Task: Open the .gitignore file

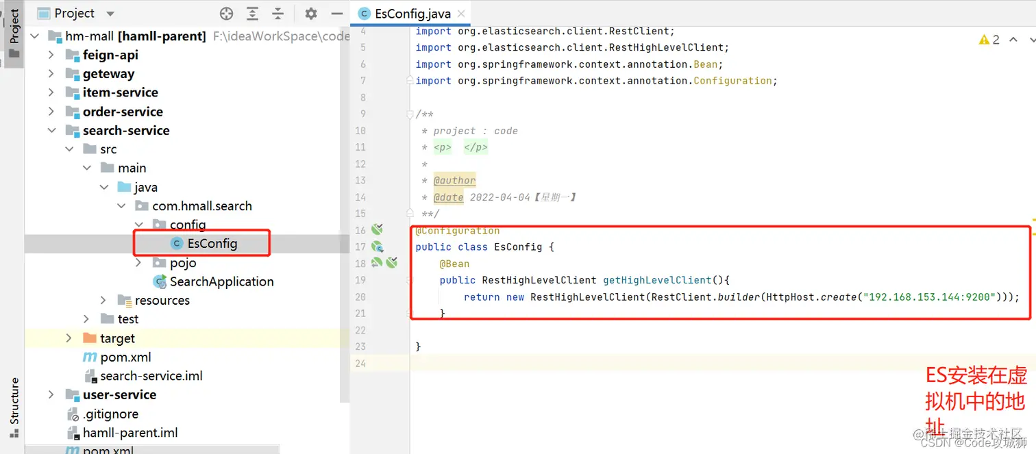Action: pyautogui.click(x=110, y=414)
